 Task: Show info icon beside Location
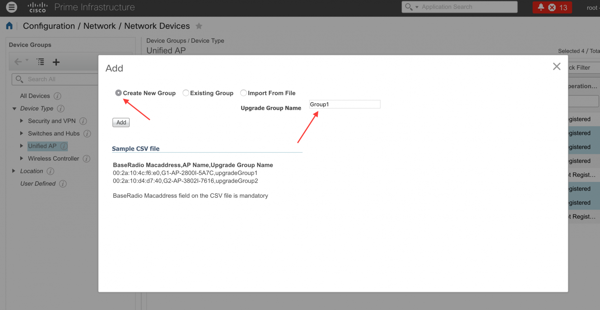point(51,171)
